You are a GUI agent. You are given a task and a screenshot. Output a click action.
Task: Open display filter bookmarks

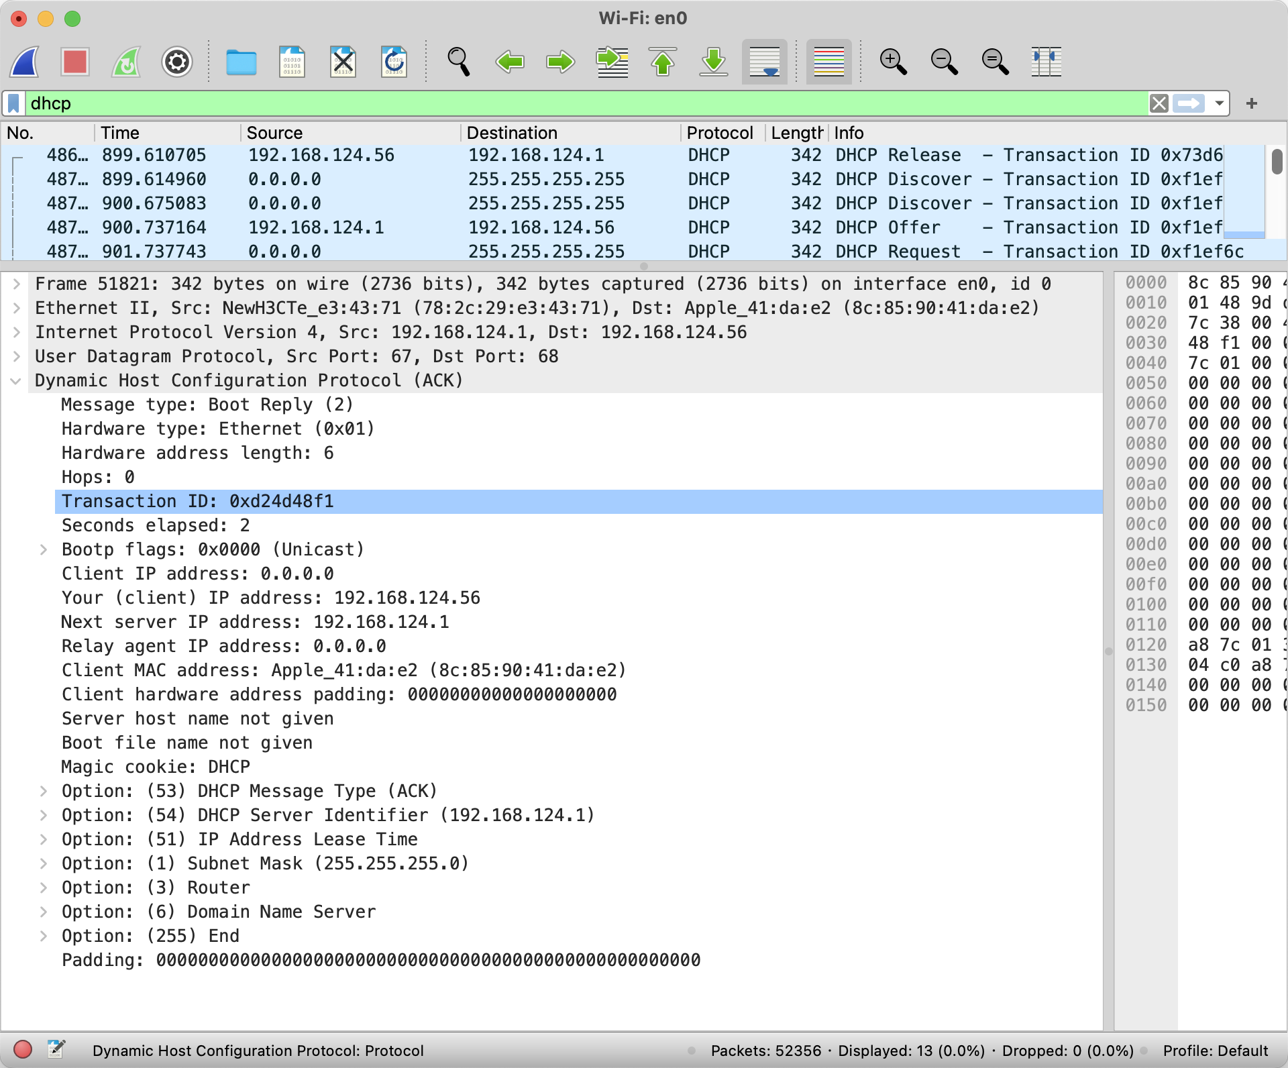pos(13,103)
